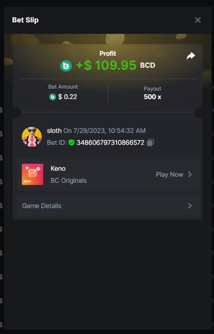Click the green verified shield icon
This screenshot has width=214, height=334.
tap(71, 142)
